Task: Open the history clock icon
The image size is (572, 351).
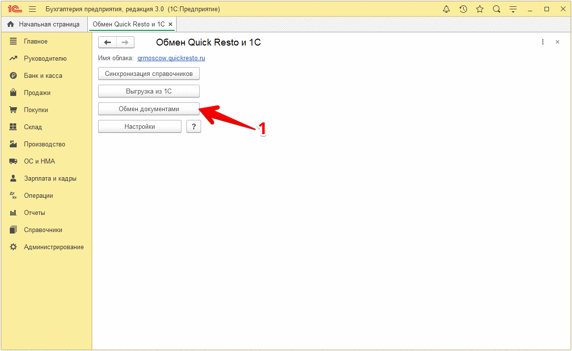Action: click(x=463, y=9)
